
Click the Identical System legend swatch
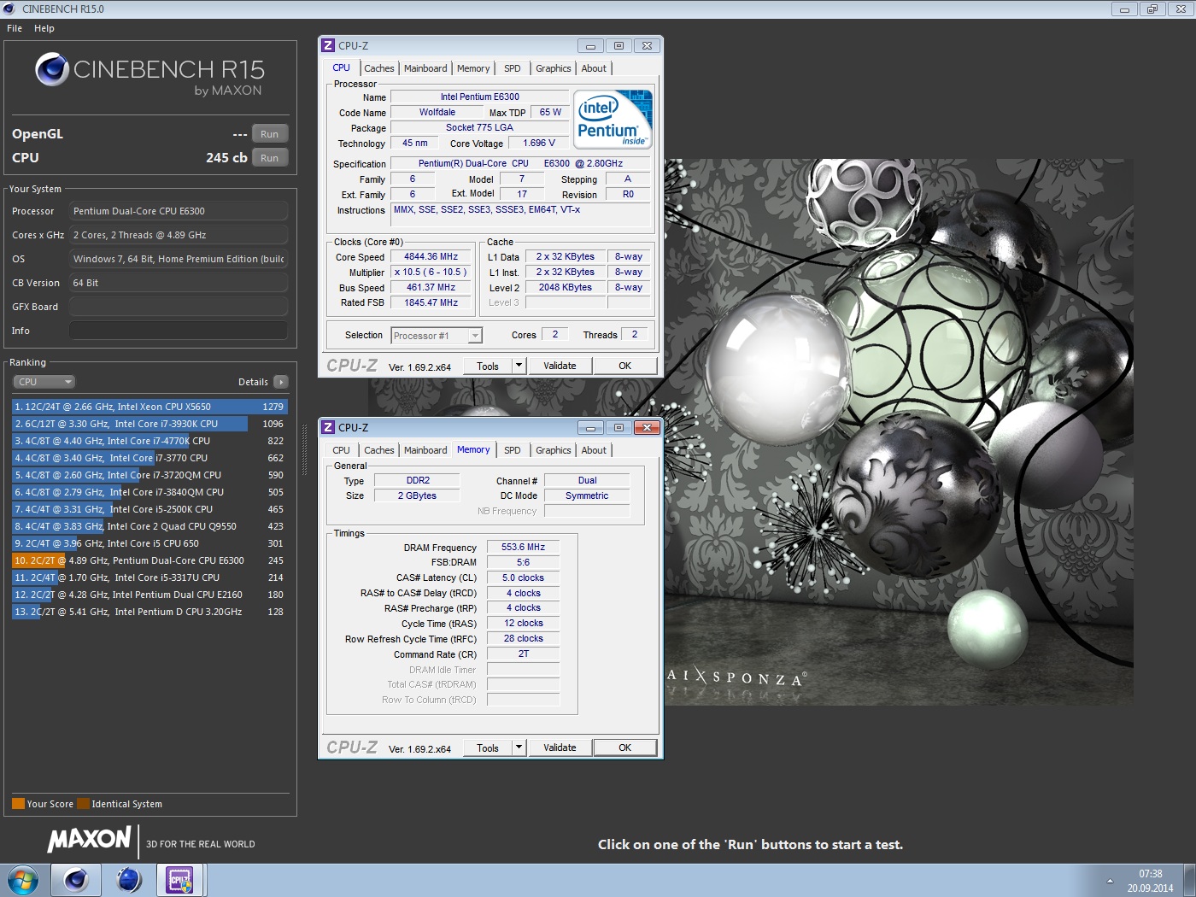coord(83,804)
